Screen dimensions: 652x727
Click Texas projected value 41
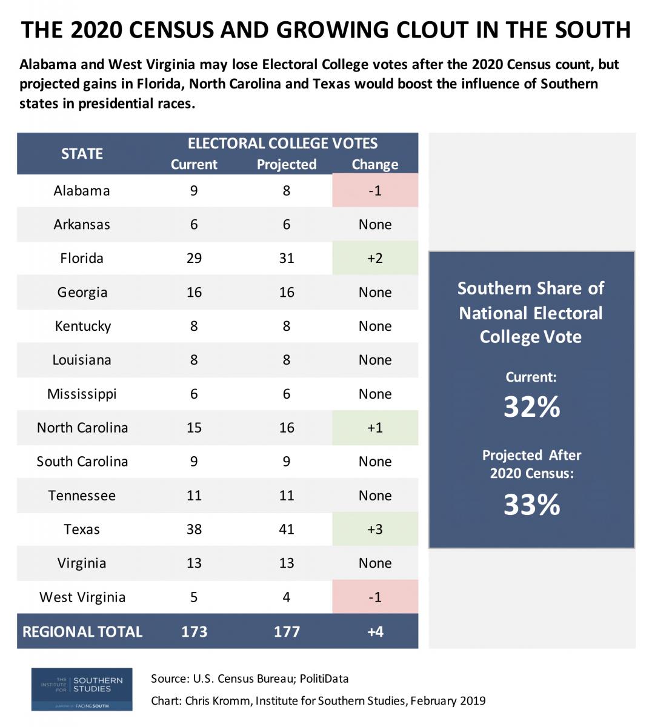(287, 529)
